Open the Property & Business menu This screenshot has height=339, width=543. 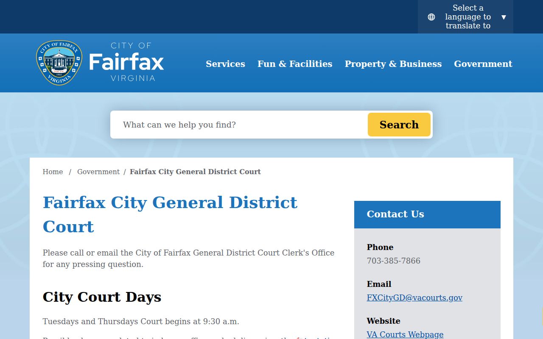coord(393,64)
